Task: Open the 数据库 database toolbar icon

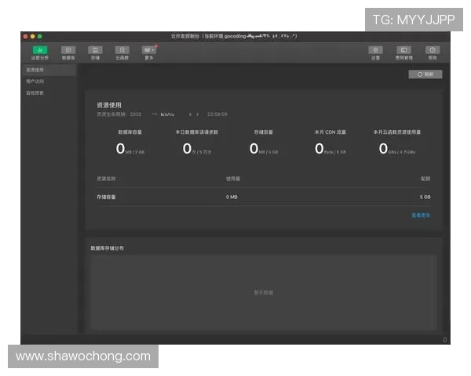Action: (x=68, y=51)
